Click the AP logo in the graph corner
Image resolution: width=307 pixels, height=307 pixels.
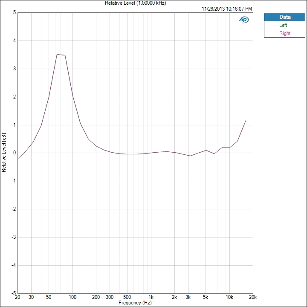click(x=243, y=20)
